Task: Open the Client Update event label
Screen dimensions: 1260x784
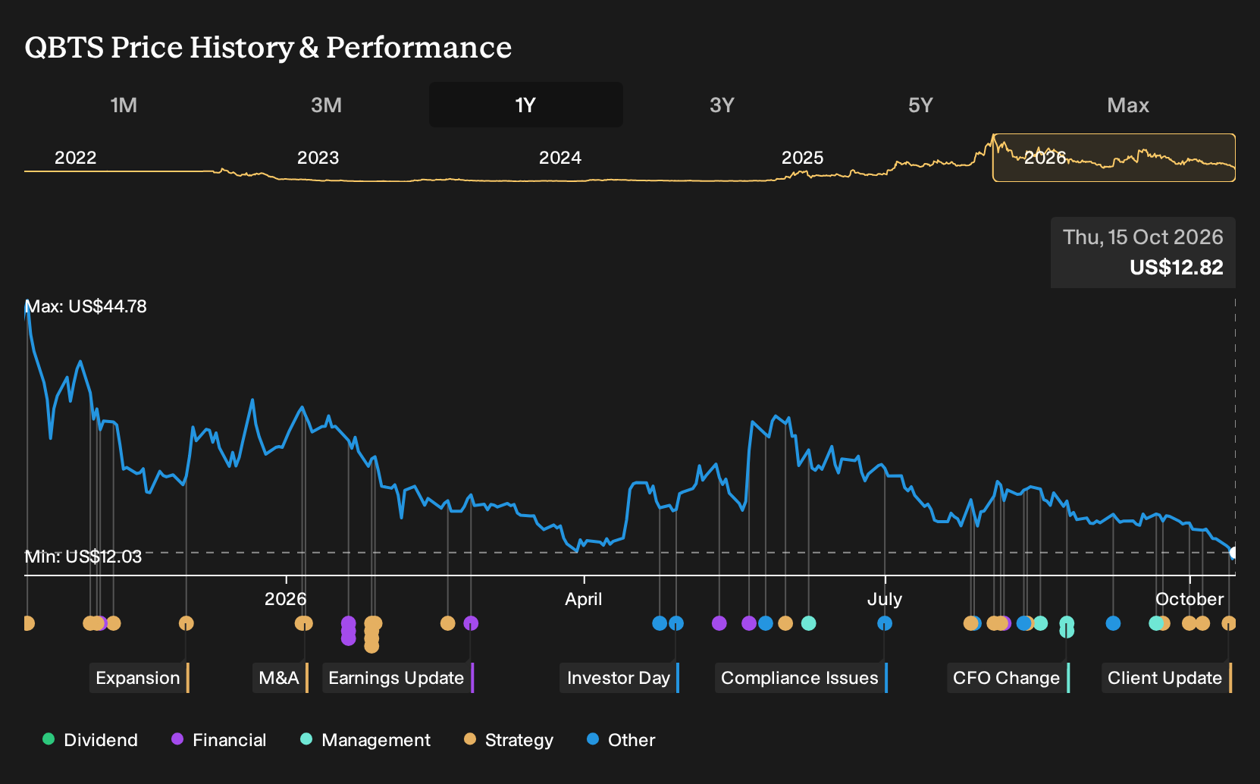Action: click(x=1166, y=678)
